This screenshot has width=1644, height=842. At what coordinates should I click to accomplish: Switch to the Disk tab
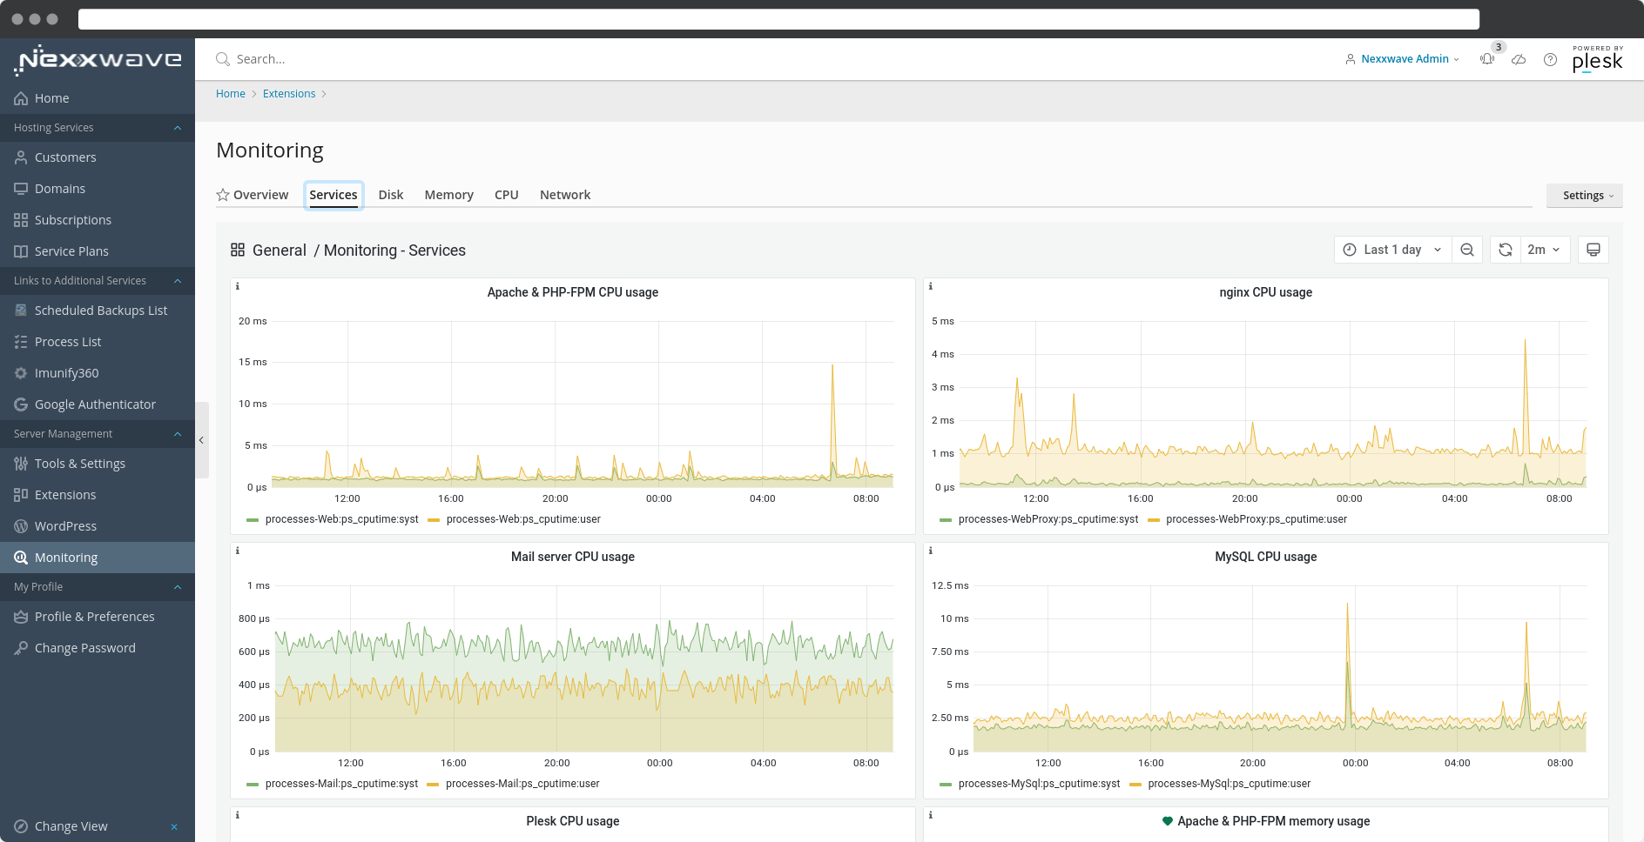tap(391, 195)
